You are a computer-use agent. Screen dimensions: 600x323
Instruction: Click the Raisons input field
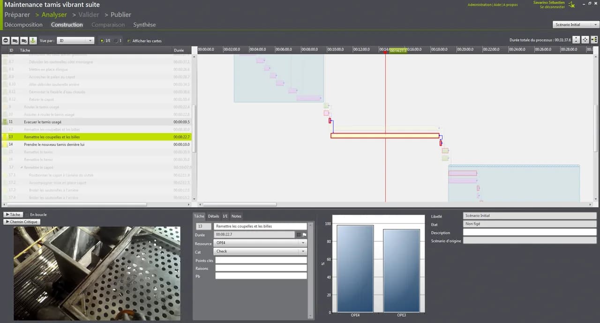point(261,268)
